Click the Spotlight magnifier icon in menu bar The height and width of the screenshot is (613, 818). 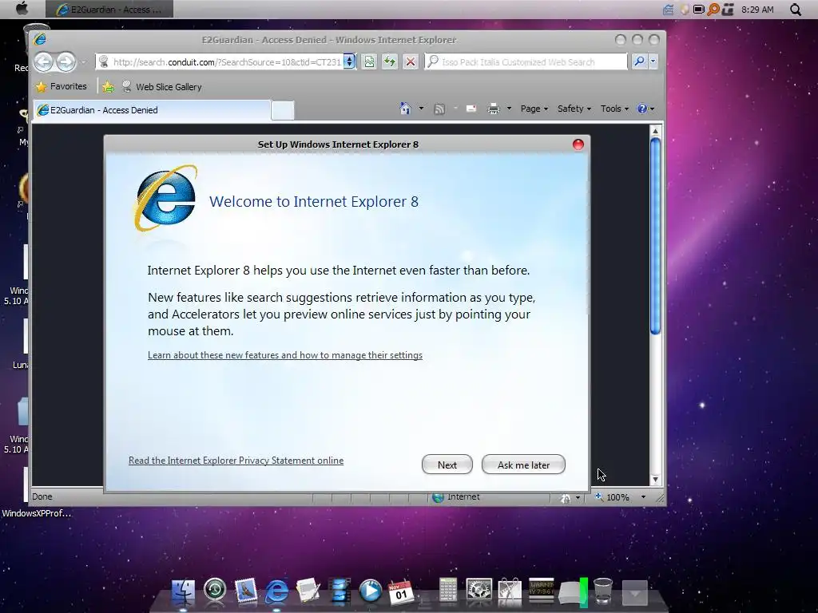click(x=796, y=10)
